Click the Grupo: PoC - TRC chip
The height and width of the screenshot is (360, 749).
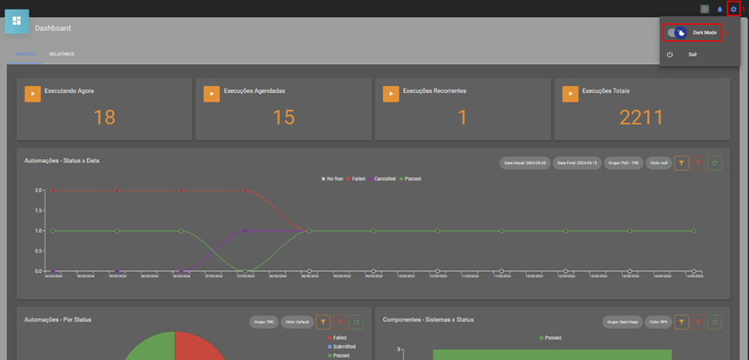624,163
